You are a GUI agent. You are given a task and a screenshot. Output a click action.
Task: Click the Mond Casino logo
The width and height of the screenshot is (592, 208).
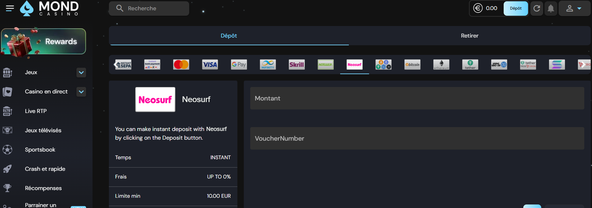[x=49, y=8]
